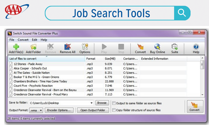The image size is (209, 125).
Task: Open the Buy Online toolbar icon
Action: coord(157,47)
